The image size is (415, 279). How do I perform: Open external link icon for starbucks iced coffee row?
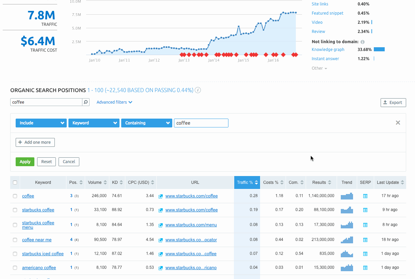coord(161,254)
